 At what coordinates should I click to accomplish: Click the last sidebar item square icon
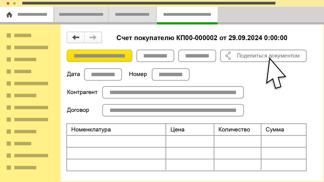(9, 168)
